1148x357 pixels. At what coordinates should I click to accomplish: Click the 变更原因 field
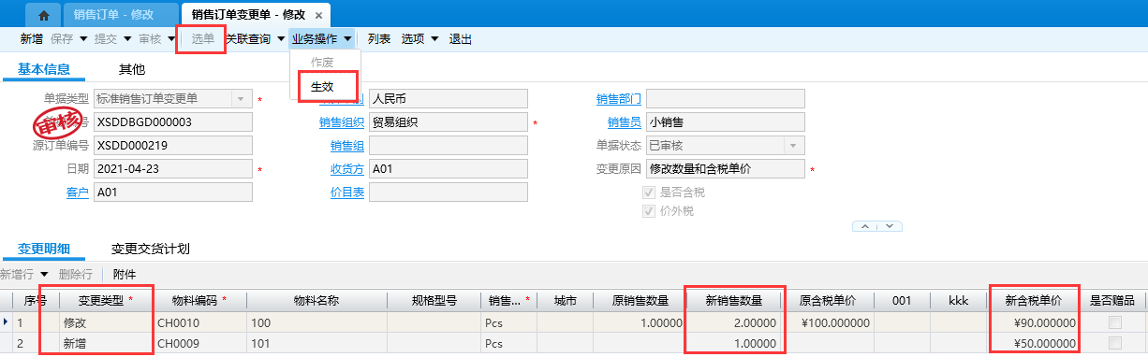(726, 169)
